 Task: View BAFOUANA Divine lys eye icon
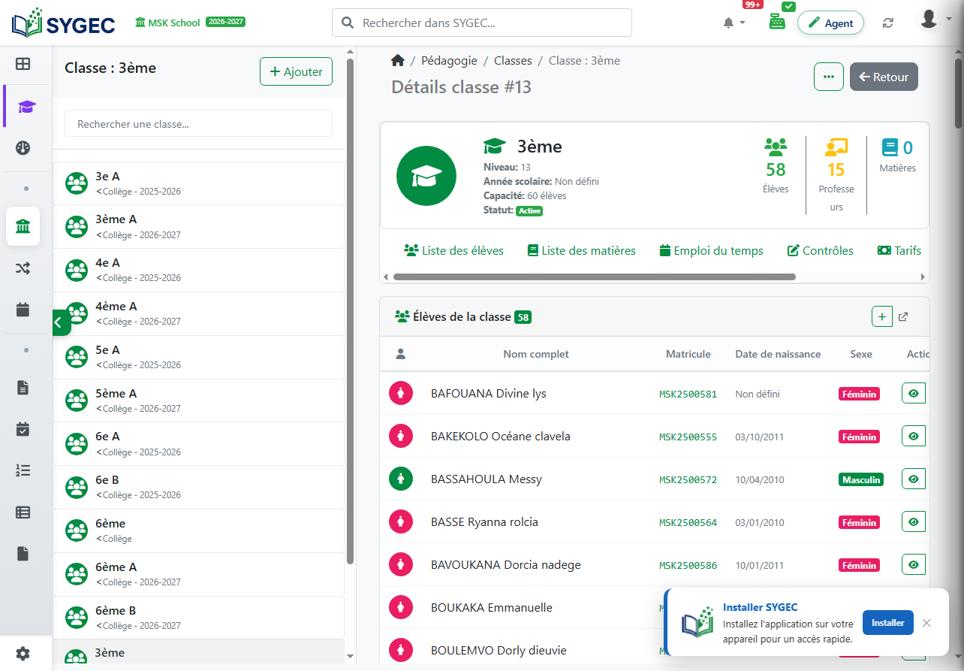coord(914,393)
